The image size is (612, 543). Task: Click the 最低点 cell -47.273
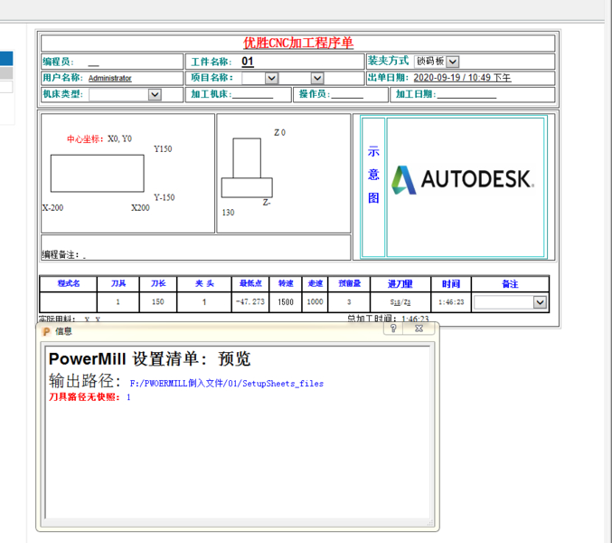coord(250,302)
